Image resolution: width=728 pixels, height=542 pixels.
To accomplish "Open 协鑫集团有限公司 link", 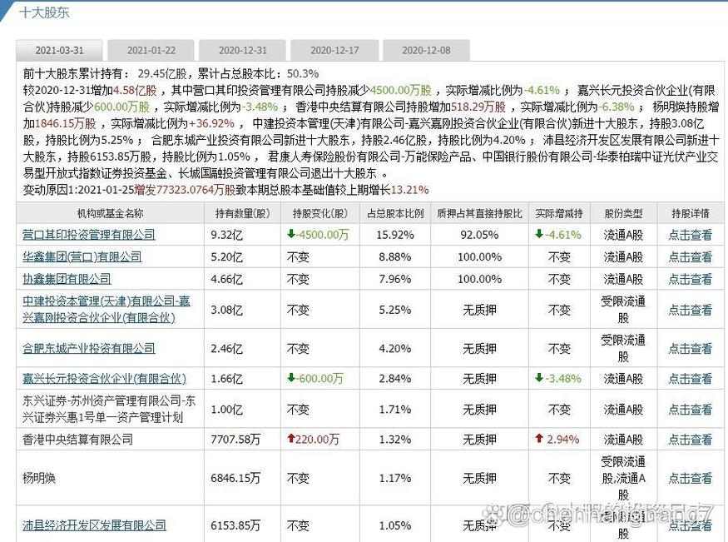I will [67, 279].
